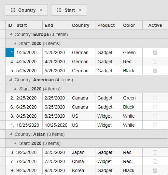This screenshot has height=175, width=168.
Task: Click Product cell Gadget in the 1/25/2020 row
Action: click(x=108, y=52)
